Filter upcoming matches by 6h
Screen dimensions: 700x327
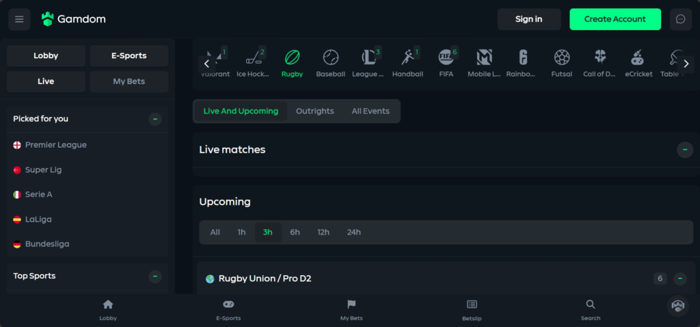295,233
